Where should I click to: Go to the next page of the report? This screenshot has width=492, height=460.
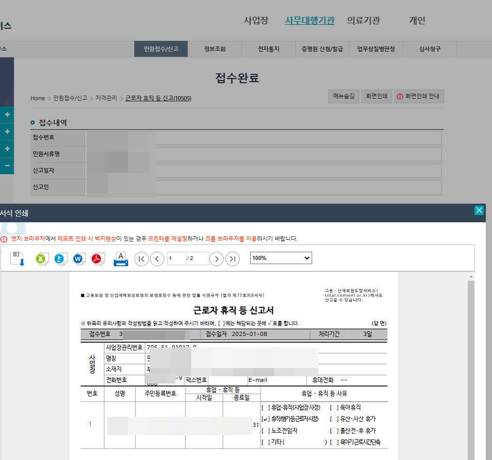coord(217,258)
